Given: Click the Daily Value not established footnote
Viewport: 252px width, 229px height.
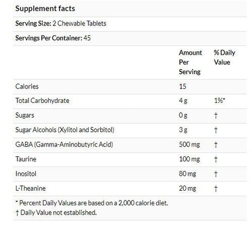Looking at the screenshot, I should click(x=56, y=213).
